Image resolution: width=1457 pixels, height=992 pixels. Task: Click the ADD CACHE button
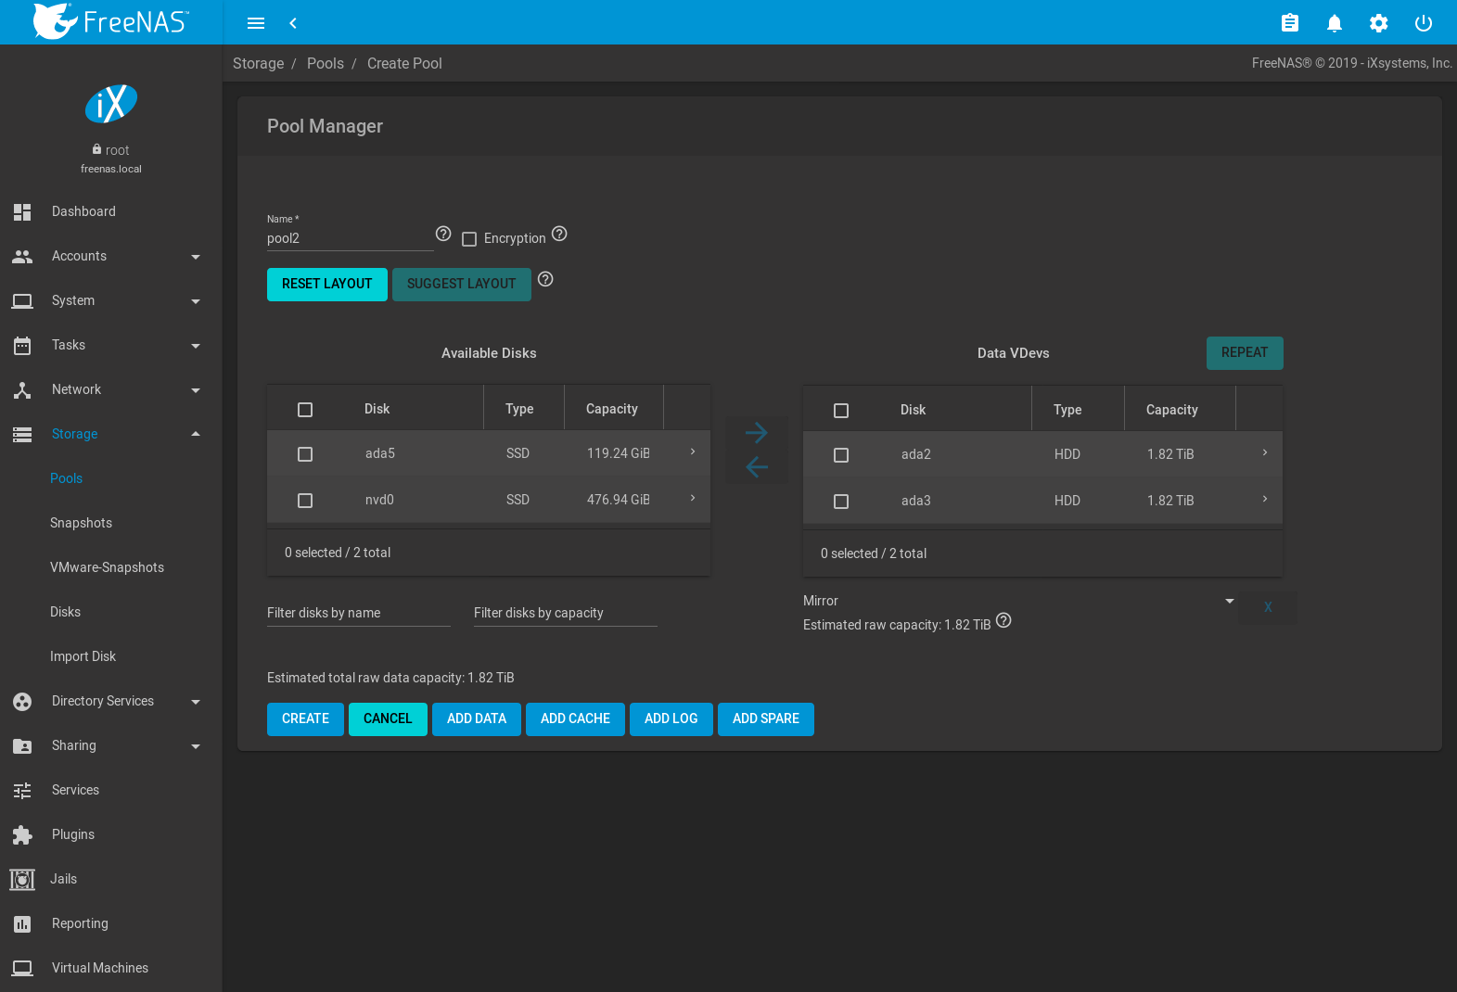(x=575, y=719)
